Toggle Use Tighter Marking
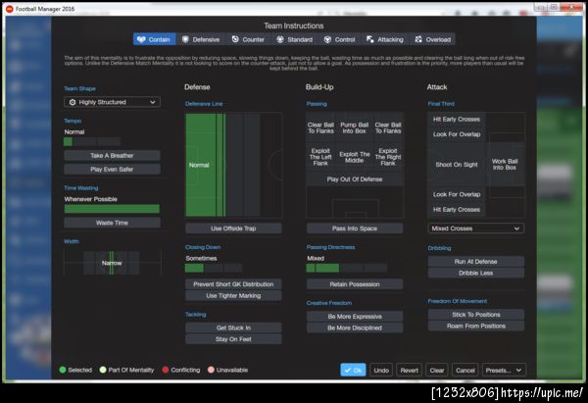588x403 pixels. pyautogui.click(x=233, y=295)
